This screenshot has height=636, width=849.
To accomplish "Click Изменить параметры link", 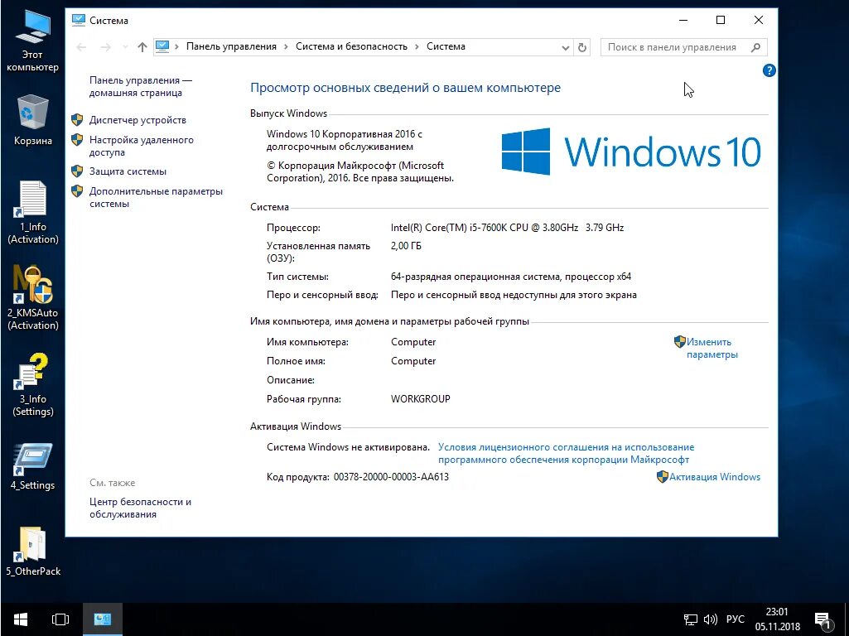I will pos(712,348).
